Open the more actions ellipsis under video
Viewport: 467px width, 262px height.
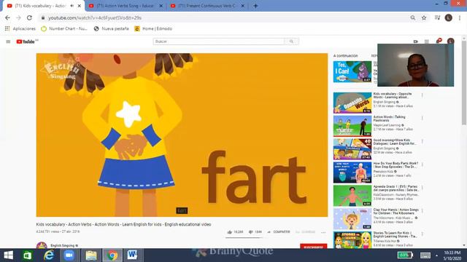323,232
